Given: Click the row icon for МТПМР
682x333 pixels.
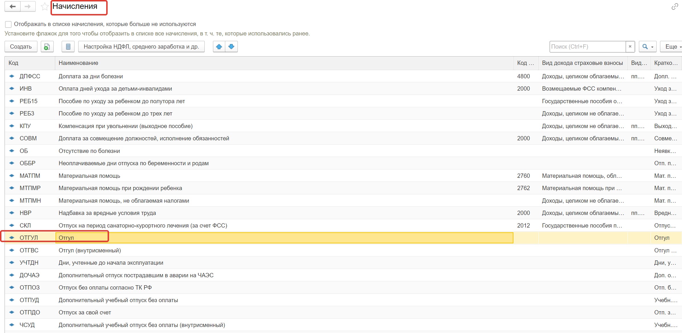Looking at the screenshot, I should [x=12, y=188].
